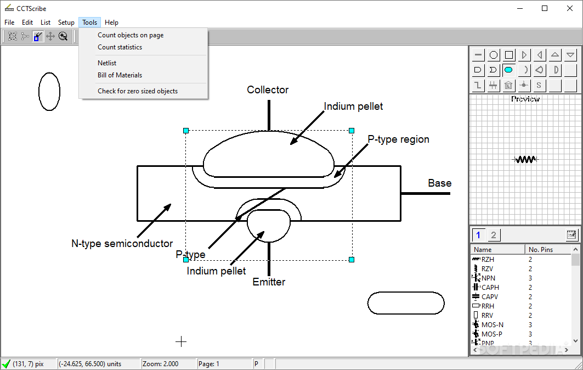Choose the downward triangle shape
Image resolution: width=583 pixels, height=370 pixels.
(570, 55)
